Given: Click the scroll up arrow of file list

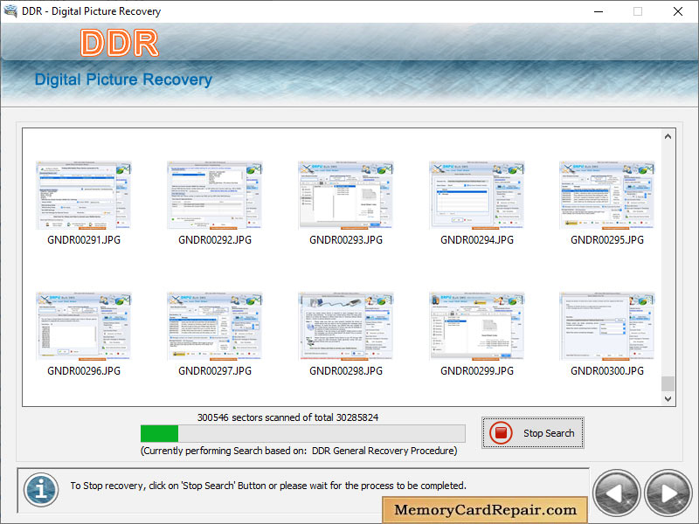Looking at the screenshot, I should click(668, 137).
